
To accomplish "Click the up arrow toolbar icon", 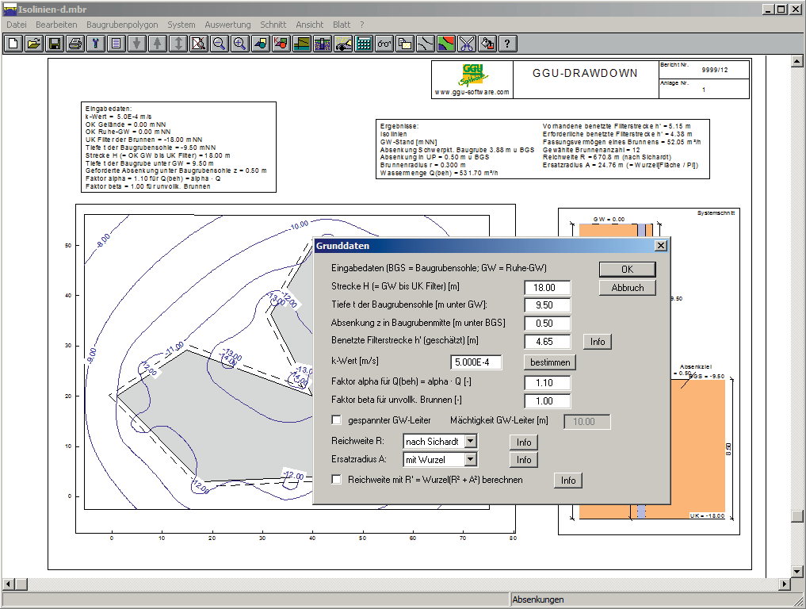I will (157, 44).
